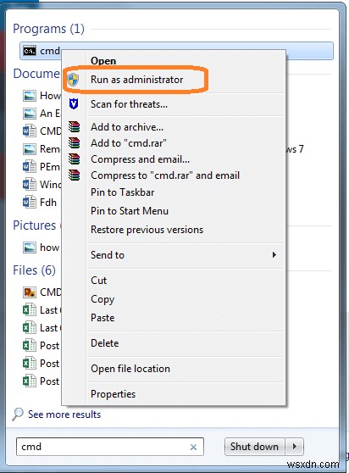Click the picture icon next to how
This screenshot has height=473, width=349.
click(x=30, y=248)
